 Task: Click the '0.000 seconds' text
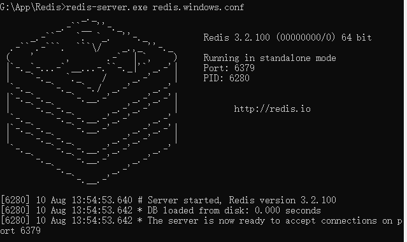[x=288, y=210]
